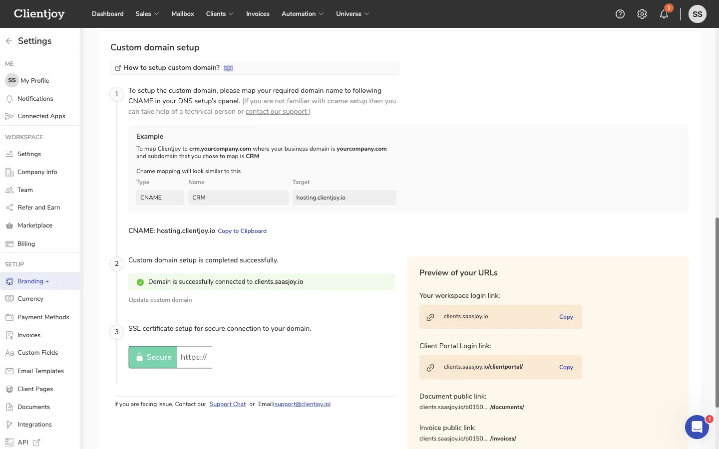Click the Invoices document icon in sidebar

coord(9,335)
